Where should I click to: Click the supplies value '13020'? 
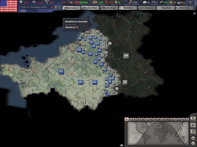100,2
